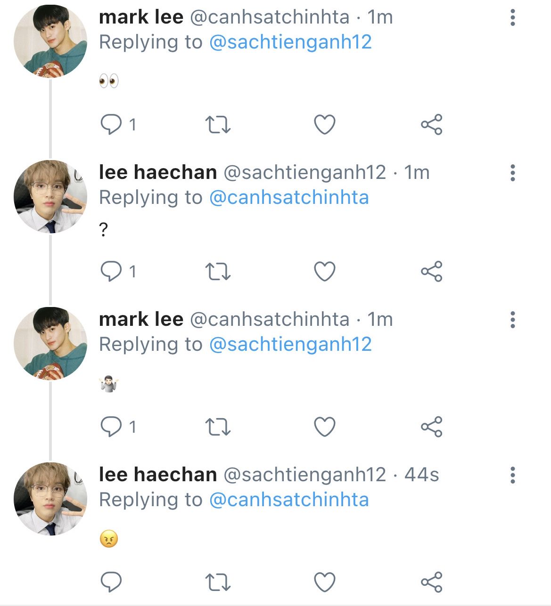Viewport: 551px width, 606px height.
Task: Reply to mark lee's eyes emoji tweet
Action: (111, 125)
